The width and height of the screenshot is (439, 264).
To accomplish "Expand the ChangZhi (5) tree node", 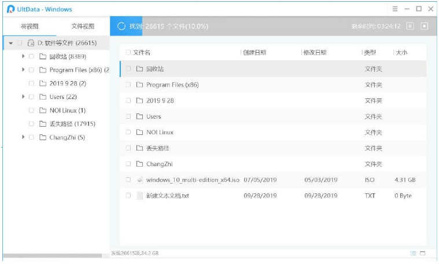I will [23, 137].
